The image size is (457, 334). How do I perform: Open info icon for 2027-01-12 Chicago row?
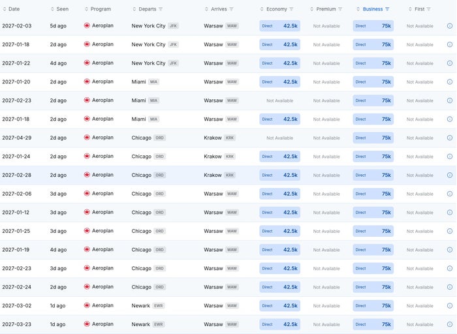(x=449, y=212)
